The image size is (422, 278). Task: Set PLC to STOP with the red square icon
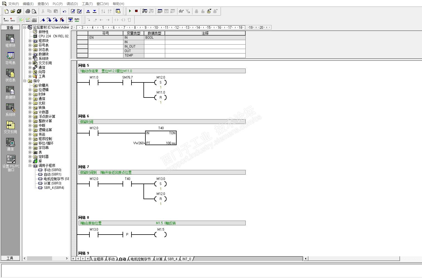tap(136, 11)
